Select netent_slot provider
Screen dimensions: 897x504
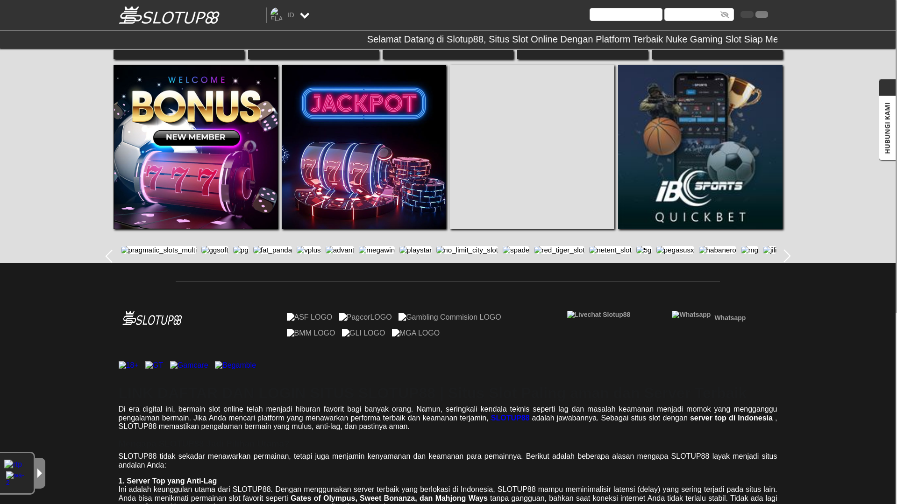610,250
